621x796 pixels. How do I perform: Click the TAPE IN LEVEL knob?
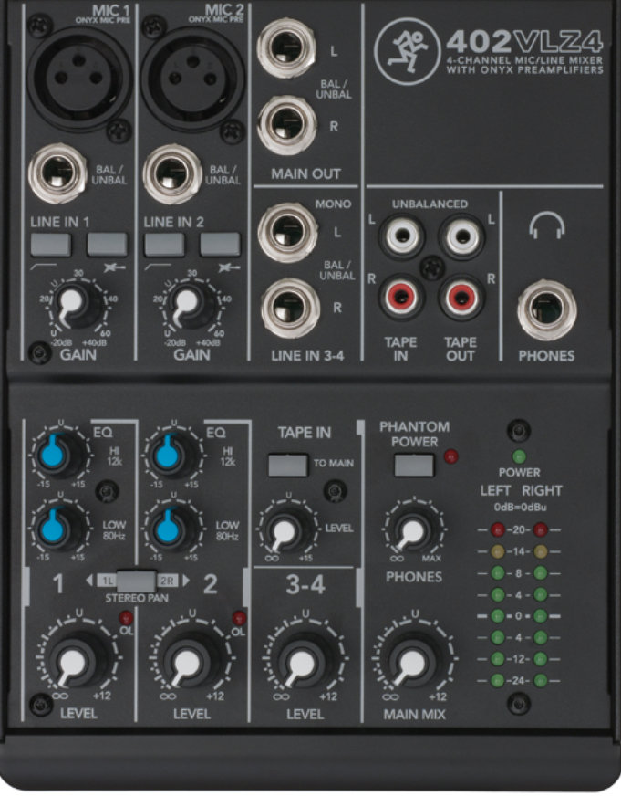tap(287, 529)
